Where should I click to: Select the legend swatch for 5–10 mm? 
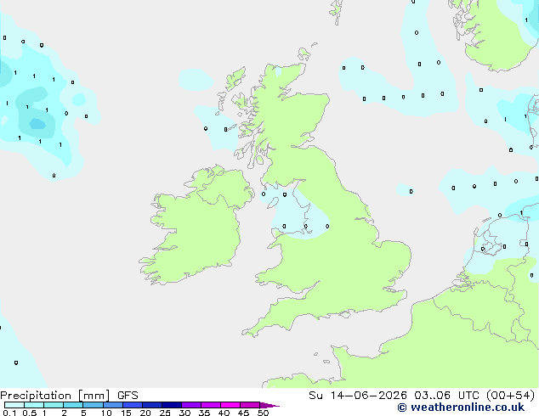point(93,405)
